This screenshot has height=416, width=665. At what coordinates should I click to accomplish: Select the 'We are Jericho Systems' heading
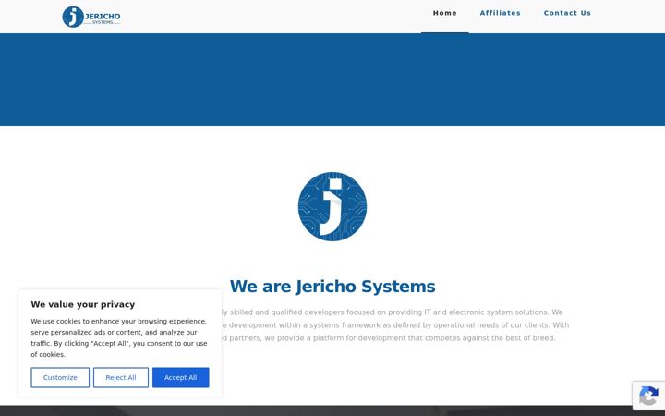pos(332,287)
